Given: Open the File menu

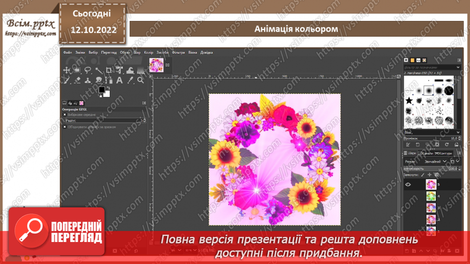Looking at the screenshot, I should click(x=67, y=52).
